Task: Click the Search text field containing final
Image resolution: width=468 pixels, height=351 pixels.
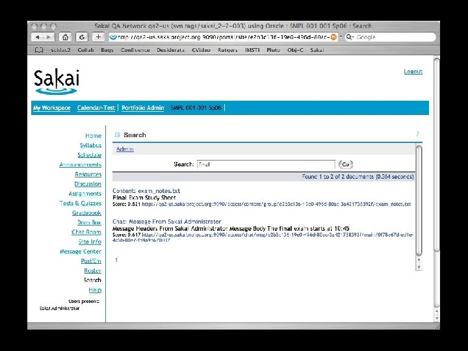Action: 266,164
